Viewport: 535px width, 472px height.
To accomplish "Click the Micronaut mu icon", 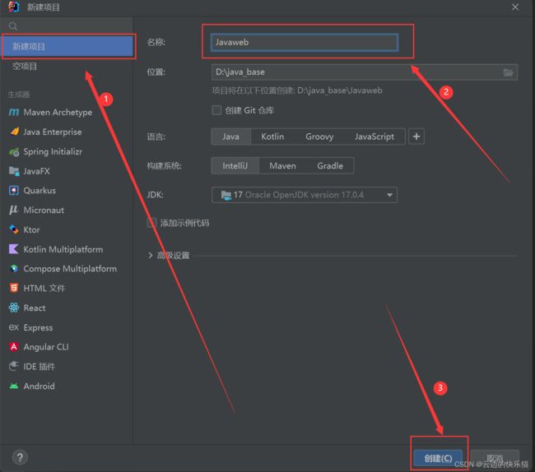I will click(x=14, y=210).
